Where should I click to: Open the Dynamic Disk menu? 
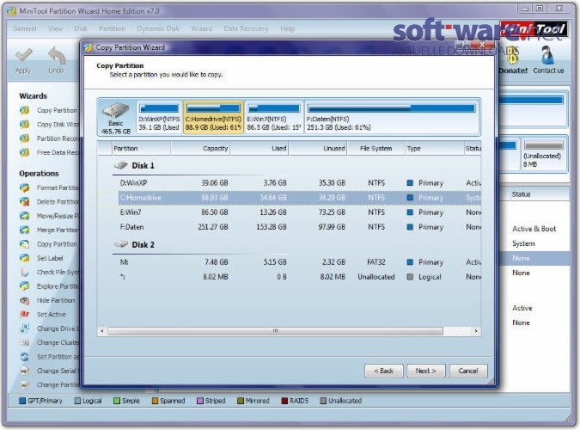coord(158,28)
